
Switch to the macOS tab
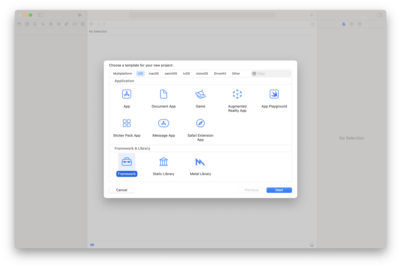click(154, 73)
